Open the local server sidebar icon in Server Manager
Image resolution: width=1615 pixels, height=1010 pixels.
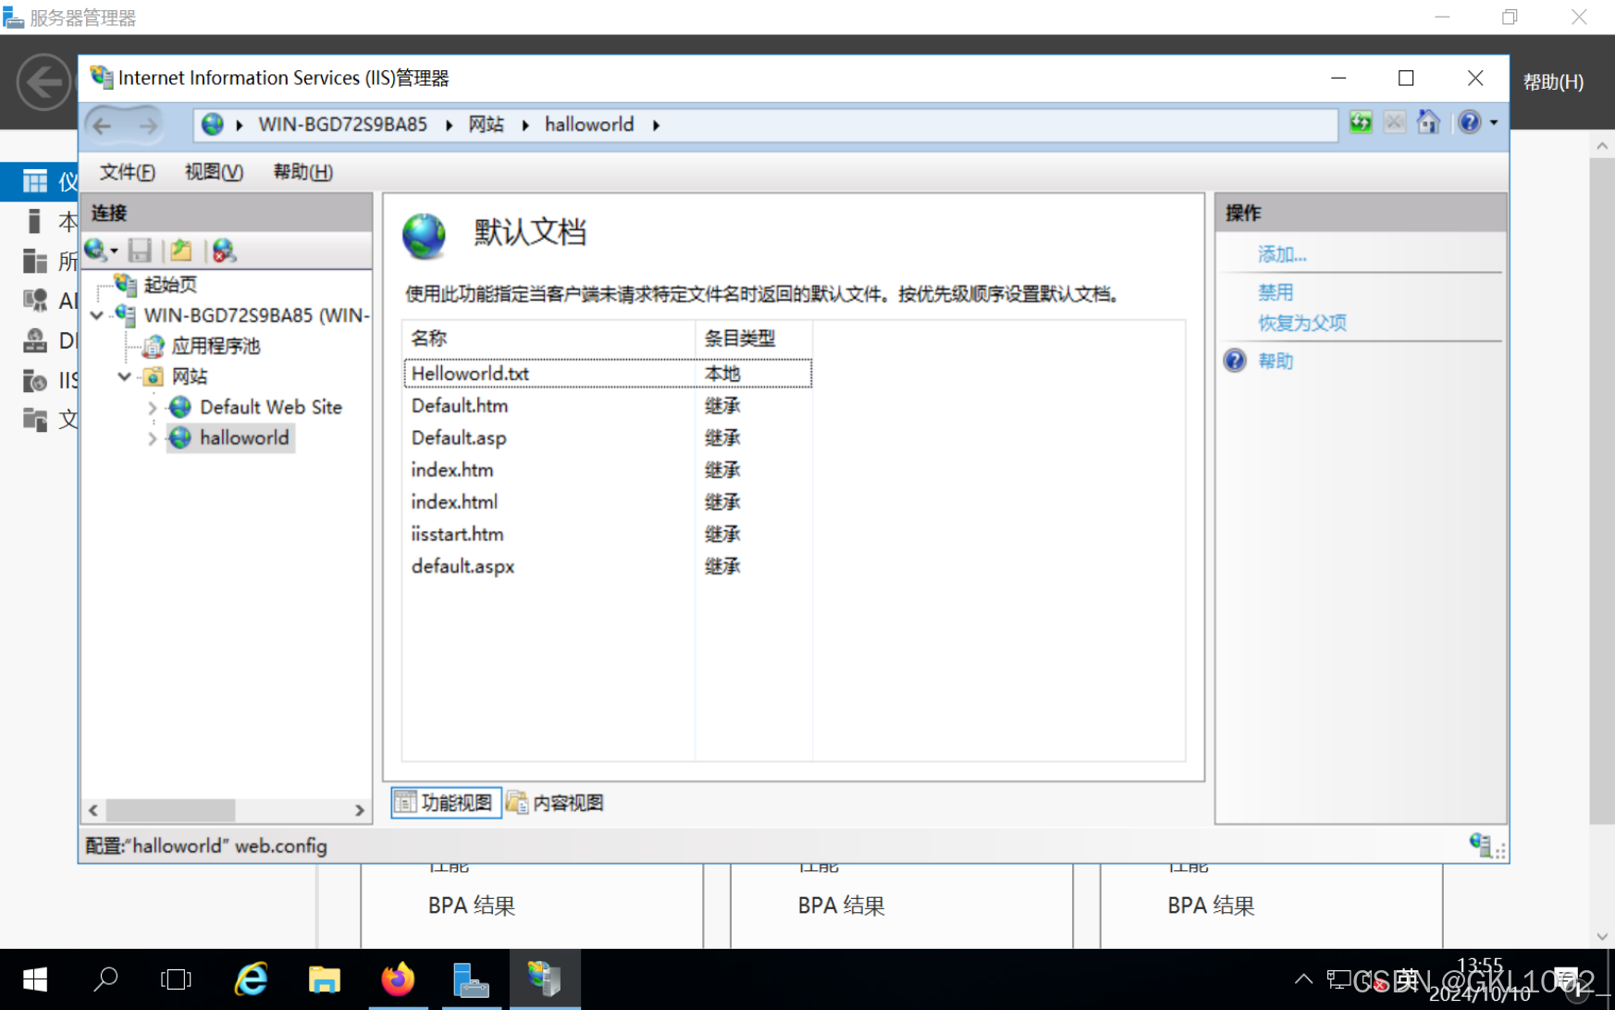click(35, 221)
